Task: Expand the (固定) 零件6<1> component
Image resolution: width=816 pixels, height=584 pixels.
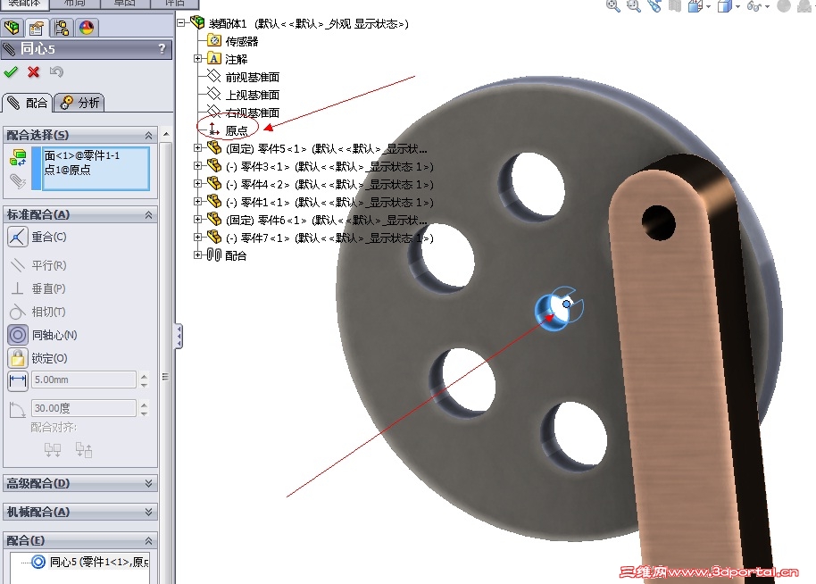Action: tap(198, 220)
